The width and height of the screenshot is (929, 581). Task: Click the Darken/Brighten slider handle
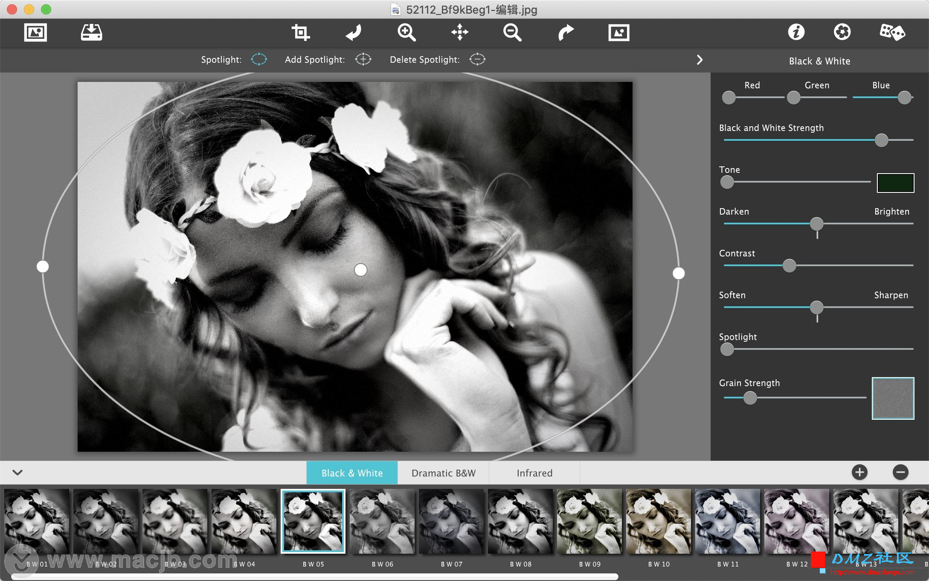click(x=816, y=224)
